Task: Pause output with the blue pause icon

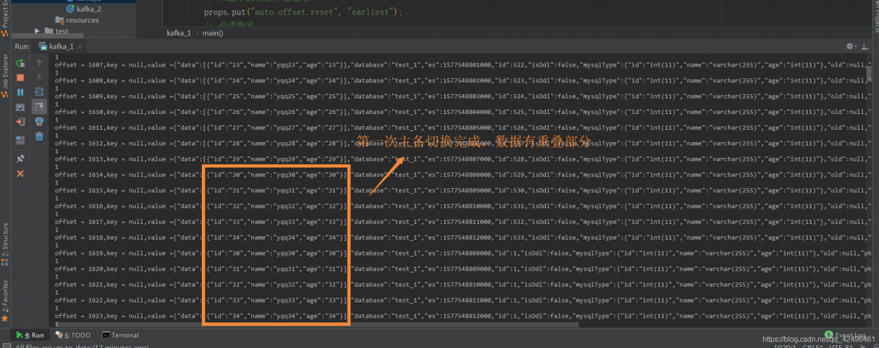Action: pos(20,92)
